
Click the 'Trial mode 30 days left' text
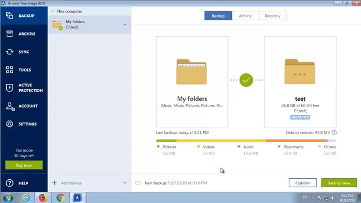[24, 153]
